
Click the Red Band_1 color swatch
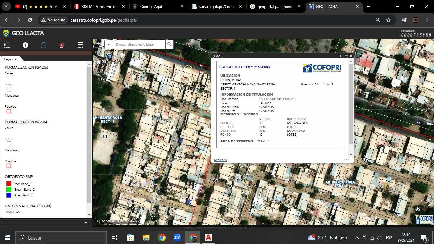point(9,184)
